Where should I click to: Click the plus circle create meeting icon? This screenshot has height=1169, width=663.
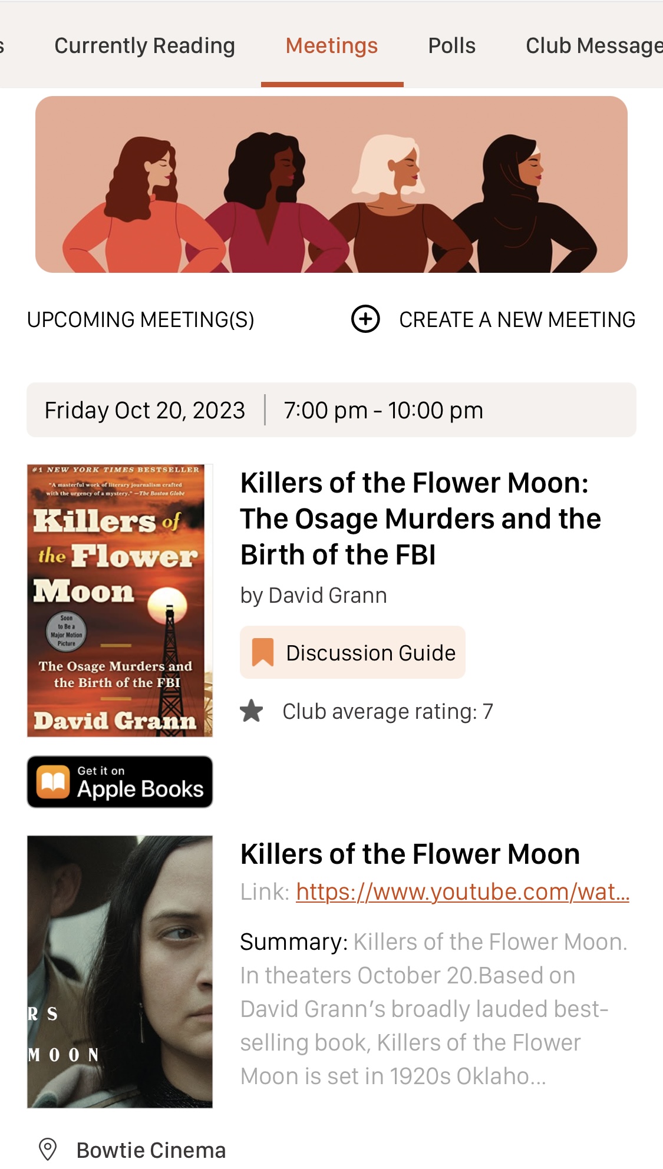click(x=365, y=319)
